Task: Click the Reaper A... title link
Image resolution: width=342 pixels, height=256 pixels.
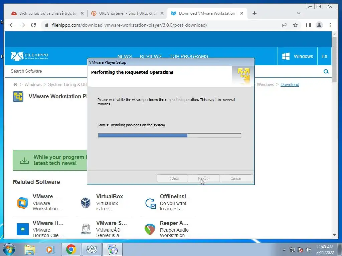Action: click(174, 223)
